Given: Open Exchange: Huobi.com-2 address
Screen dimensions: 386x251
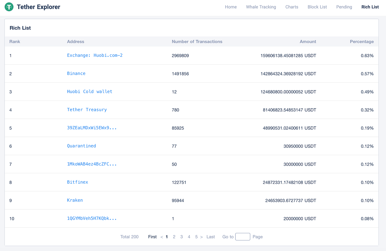Looking at the screenshot, I should 95,55.
